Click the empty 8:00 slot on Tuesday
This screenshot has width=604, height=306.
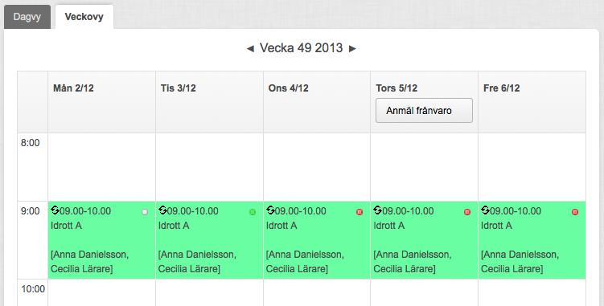tap(209, 167)
